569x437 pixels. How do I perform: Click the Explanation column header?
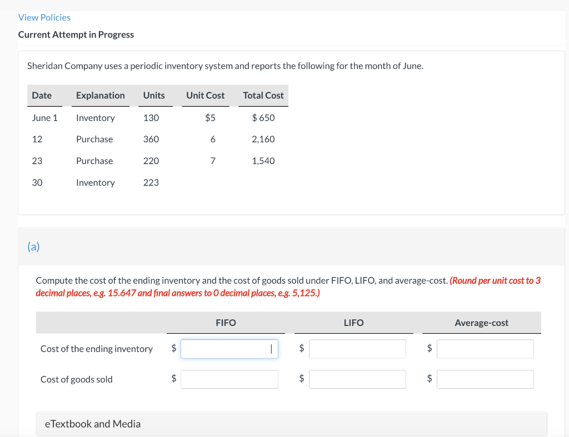[x=101, y=96]
